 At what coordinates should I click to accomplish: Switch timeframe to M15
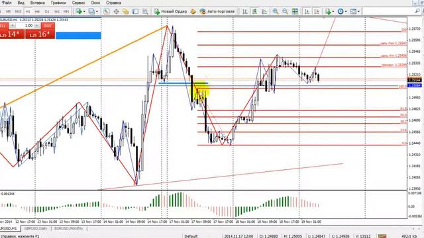(x=18, y=12)
